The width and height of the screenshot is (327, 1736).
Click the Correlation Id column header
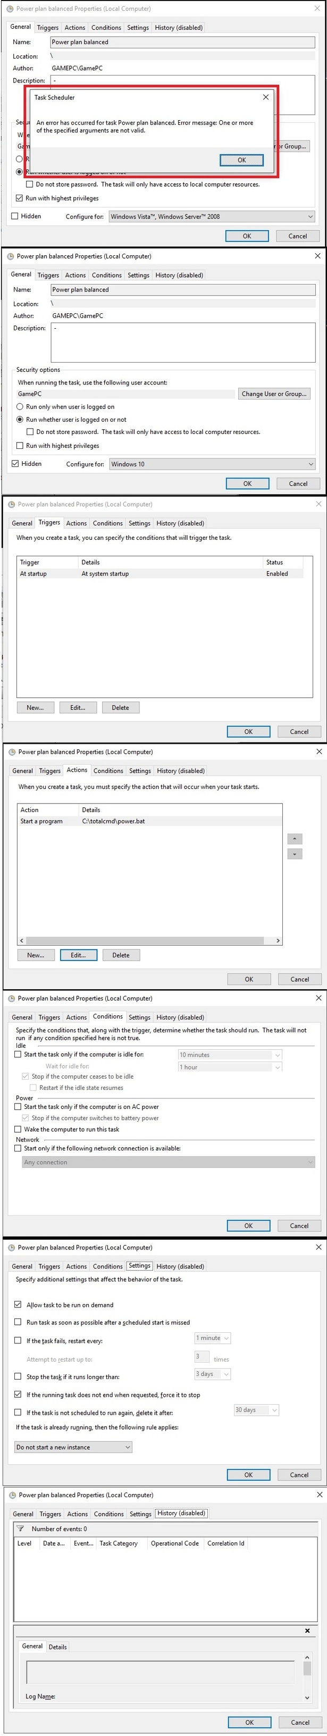226,1543
